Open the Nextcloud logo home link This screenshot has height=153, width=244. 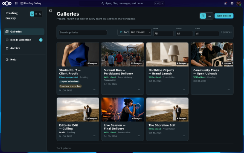(x=7, y=3)
